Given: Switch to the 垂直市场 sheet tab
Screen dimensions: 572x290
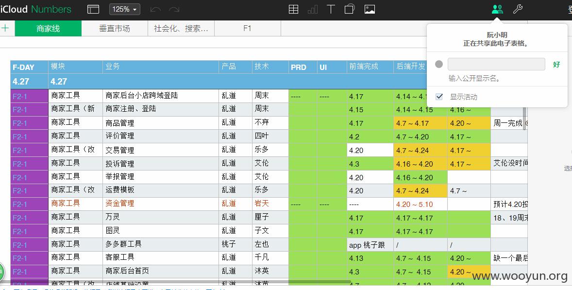Looking at the screenshot, I should tap(115, 29).
